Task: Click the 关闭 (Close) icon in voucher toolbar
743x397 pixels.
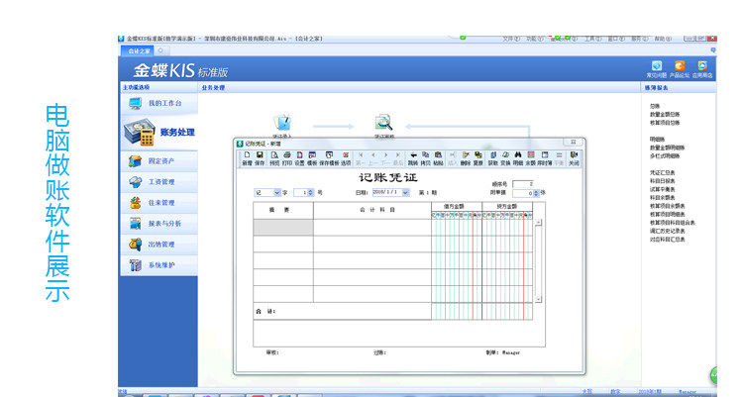Action: pyautogui.click(x=574, y=158)
